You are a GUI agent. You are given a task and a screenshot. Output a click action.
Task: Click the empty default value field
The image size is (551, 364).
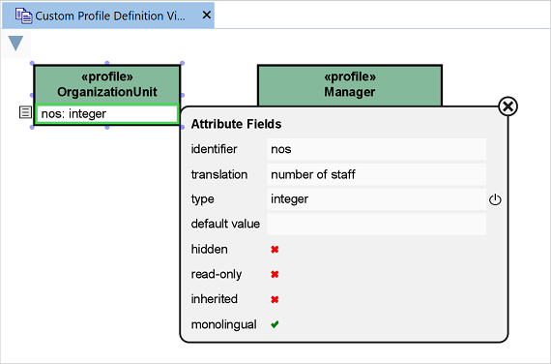(376, 225)
